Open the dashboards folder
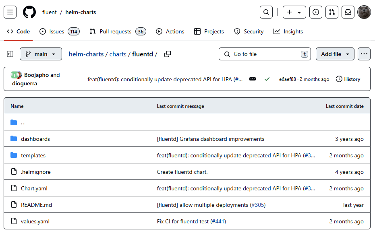375x231 pixels. click(35, 139)
